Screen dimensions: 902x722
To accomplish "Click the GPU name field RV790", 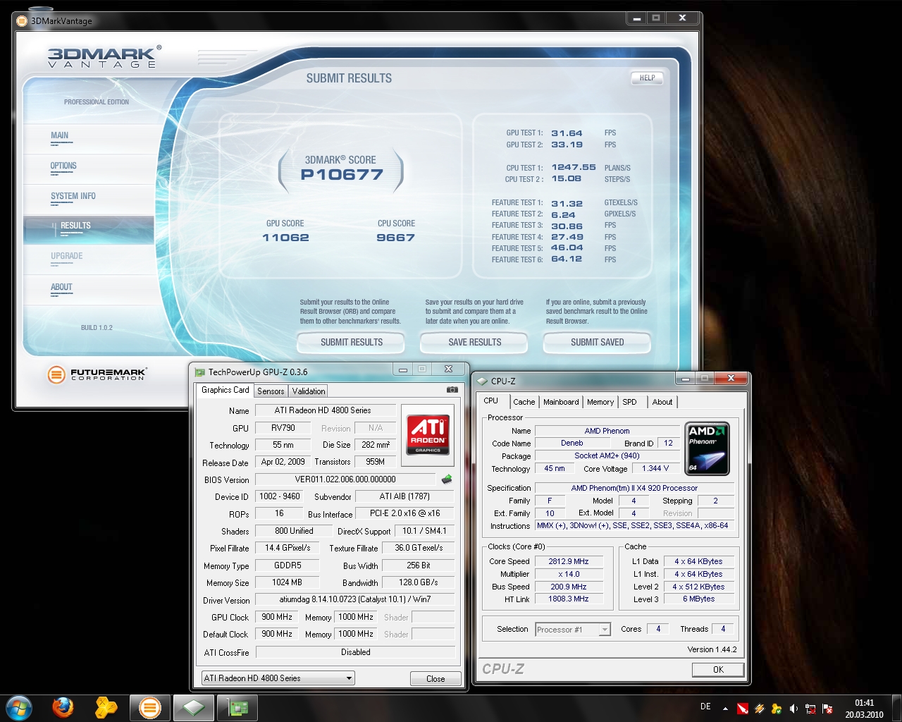I will pos(283,428).
